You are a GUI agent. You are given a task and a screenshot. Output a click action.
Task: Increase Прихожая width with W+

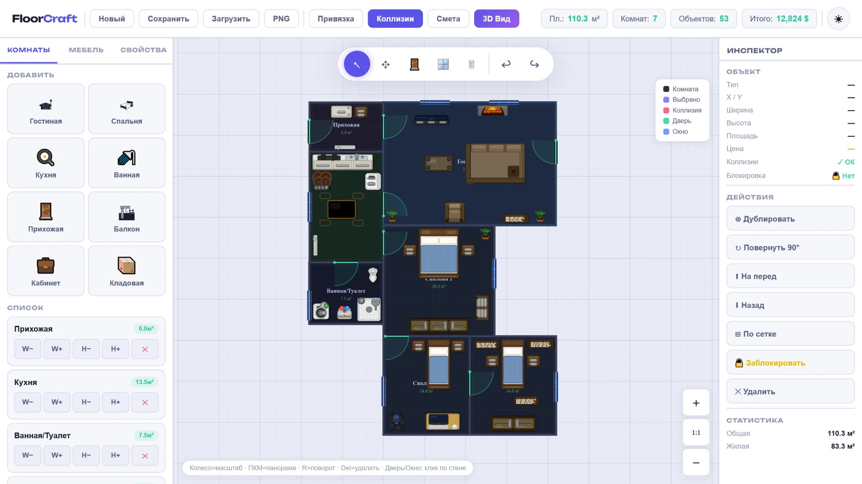point(57,349)
